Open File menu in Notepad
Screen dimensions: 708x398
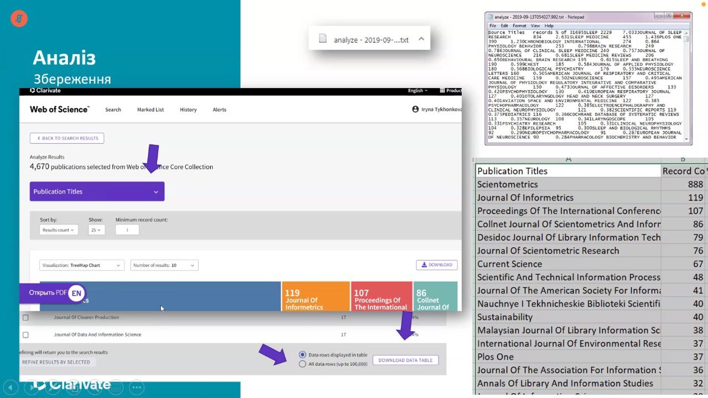492,26
